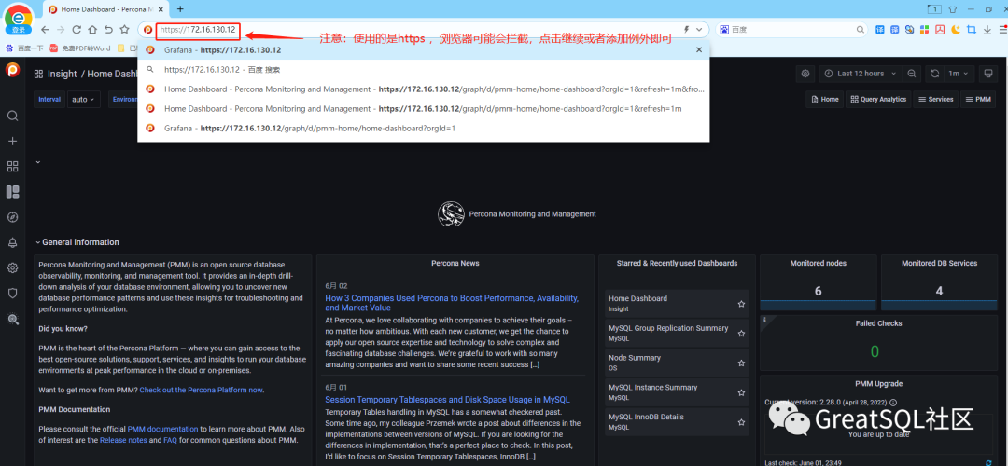Open the browser skin shirt icon
Viewport: 1008px width, 466px height.
(953, 9)
